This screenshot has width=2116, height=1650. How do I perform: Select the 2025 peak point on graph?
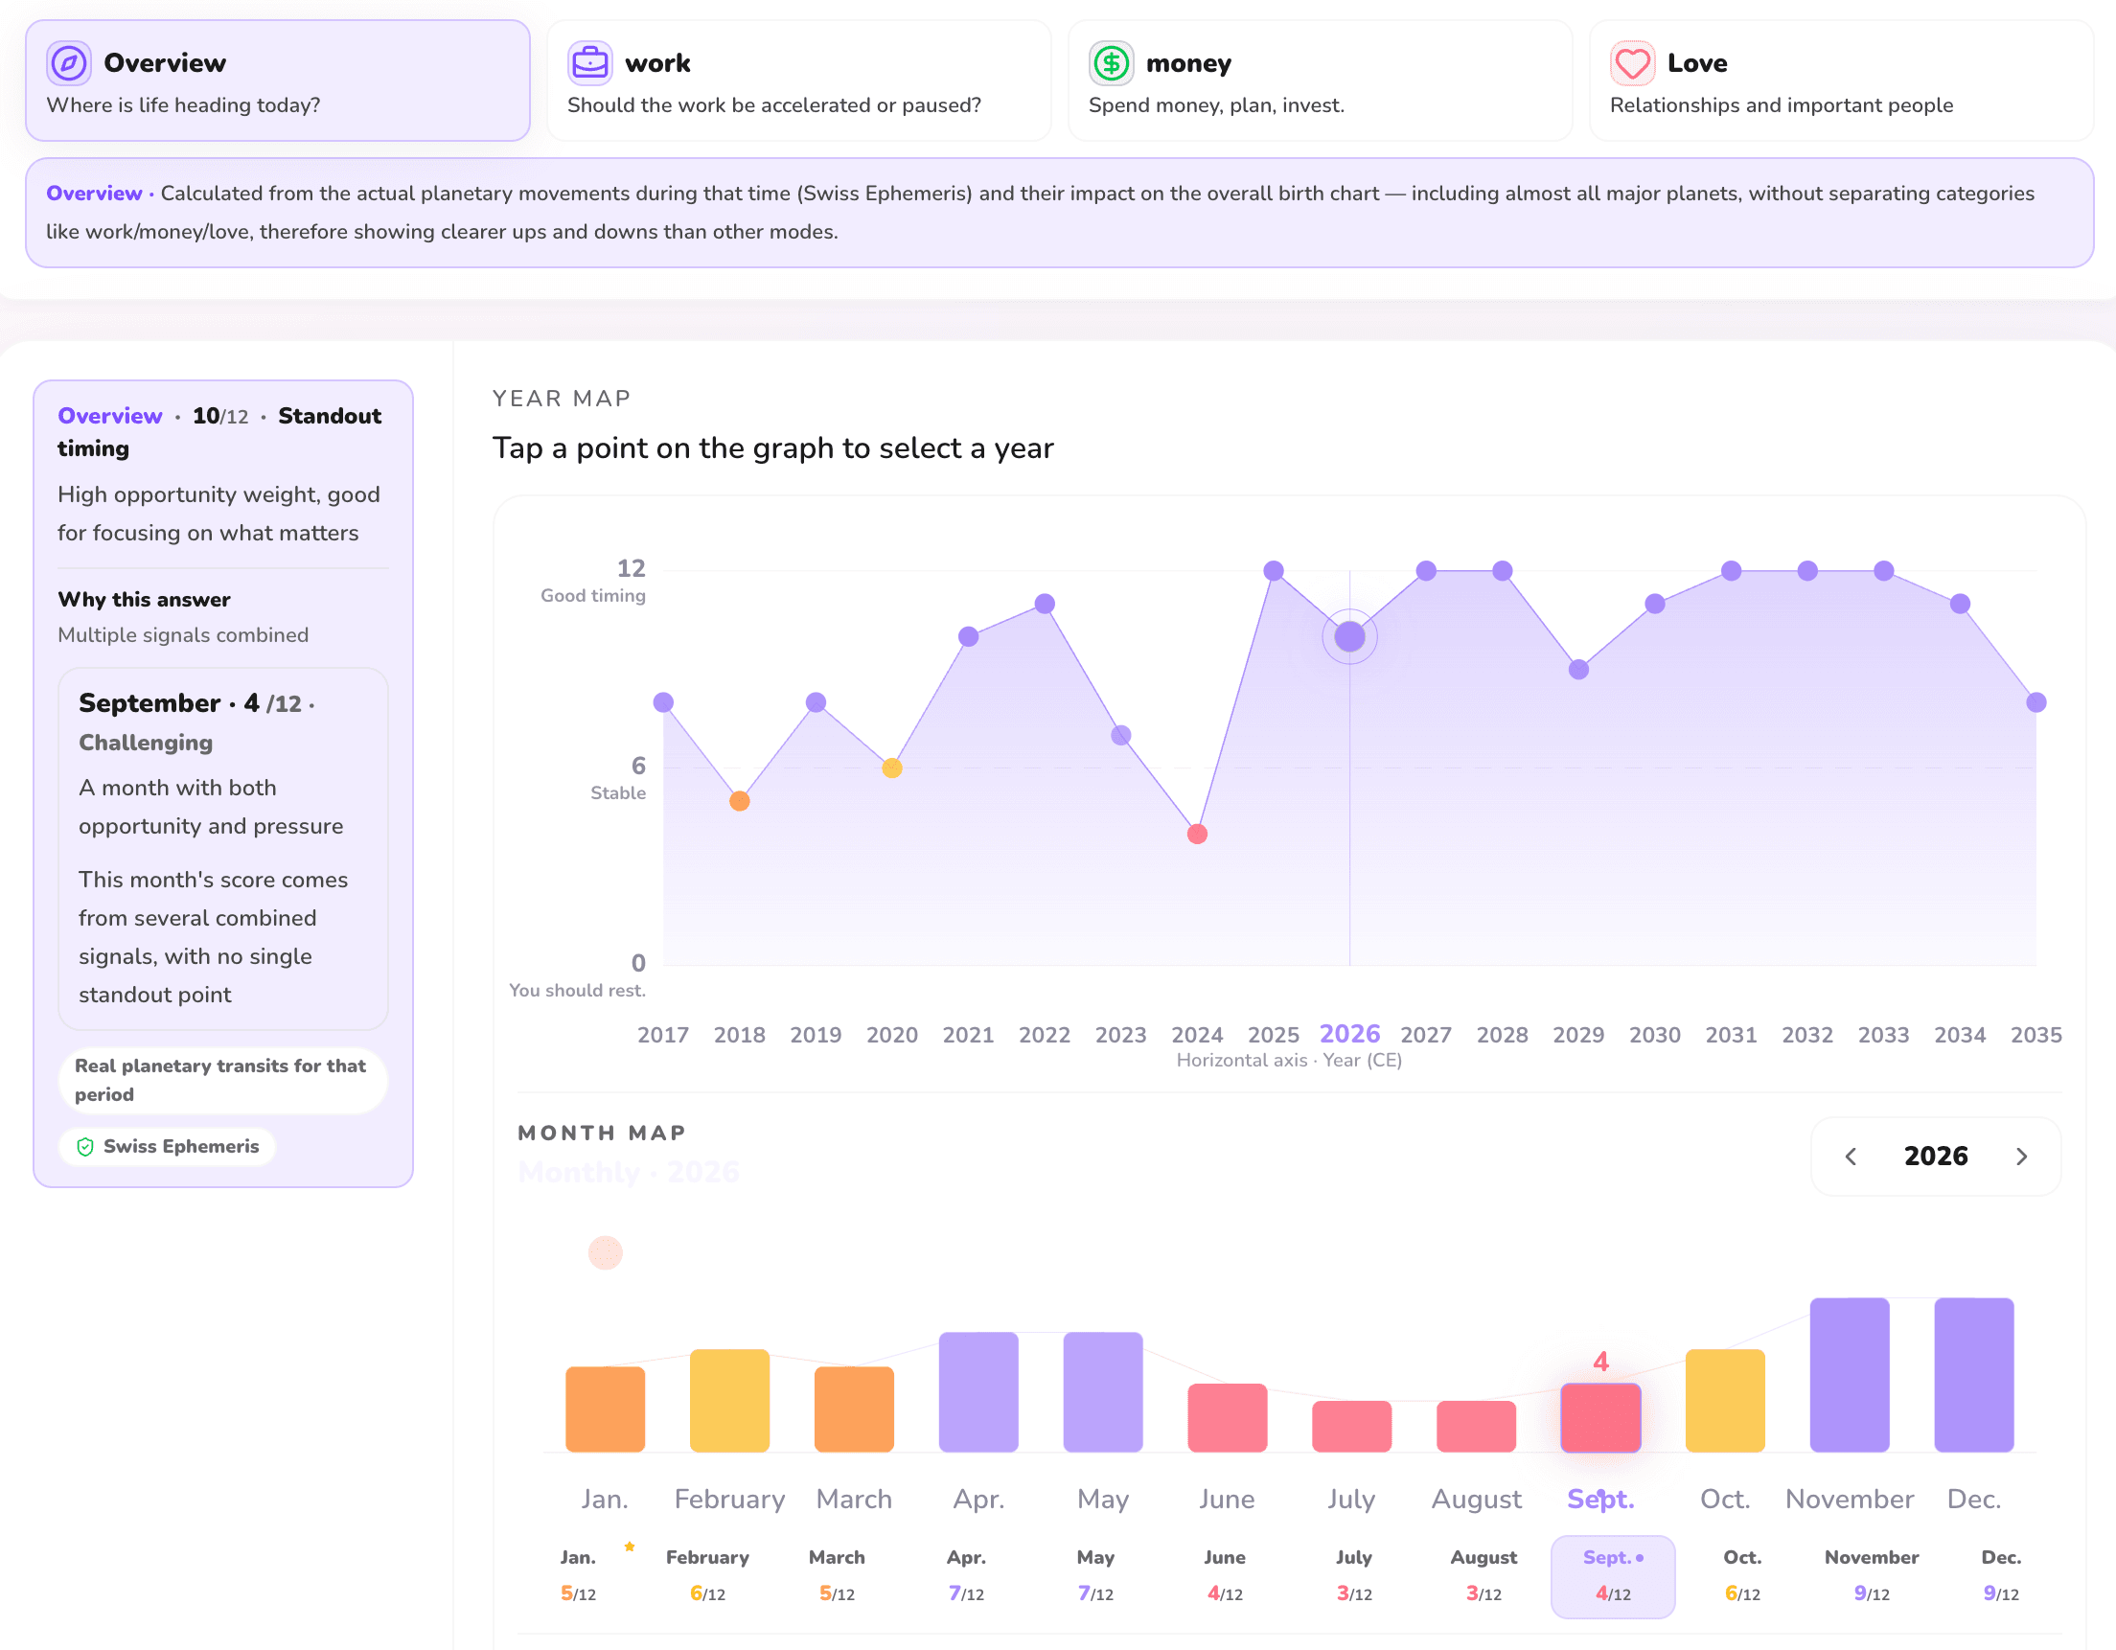pyautogui.click(x=1274, y=571)
